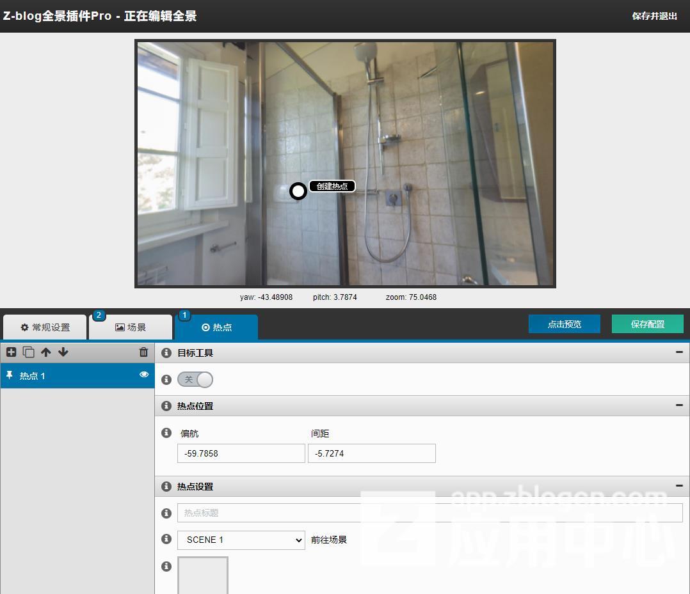Image resolution: width=690 pixels, height=594 pixels.
Task: Collapse the 热点位置 section
Action: click(x=679, y=405)
